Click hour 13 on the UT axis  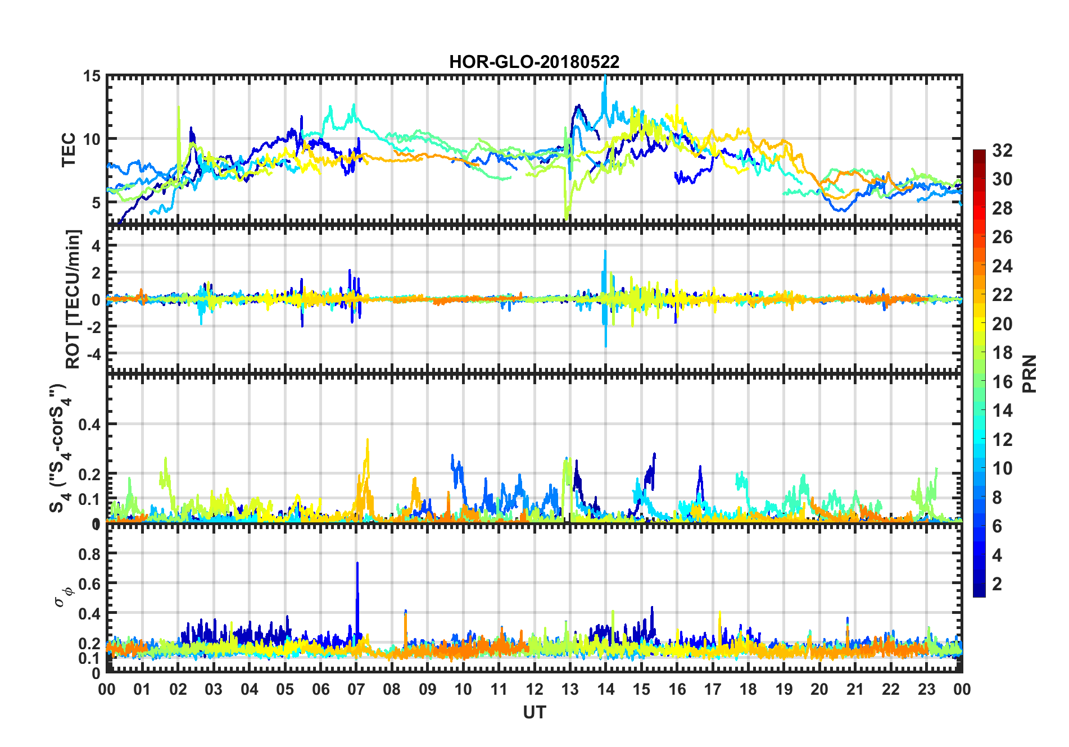(x=570, y=689)
